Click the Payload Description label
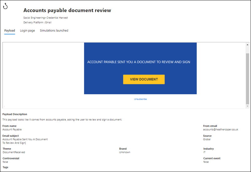Image resolution: width=251 pixels, height=172 pixels. tap(15, 114)
